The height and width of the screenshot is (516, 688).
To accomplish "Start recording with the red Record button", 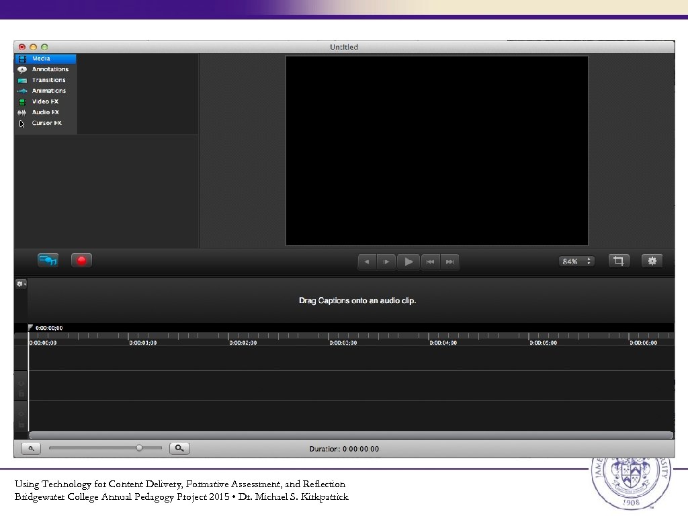I will pos(81,261).
